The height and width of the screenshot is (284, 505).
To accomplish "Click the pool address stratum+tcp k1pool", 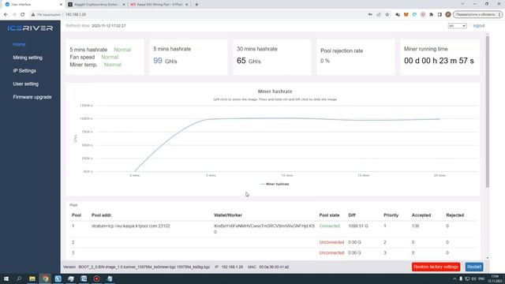I will [131, 226].
